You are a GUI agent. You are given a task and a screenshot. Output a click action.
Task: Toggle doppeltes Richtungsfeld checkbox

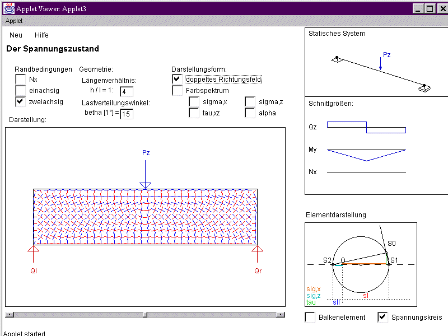point(177,80)
